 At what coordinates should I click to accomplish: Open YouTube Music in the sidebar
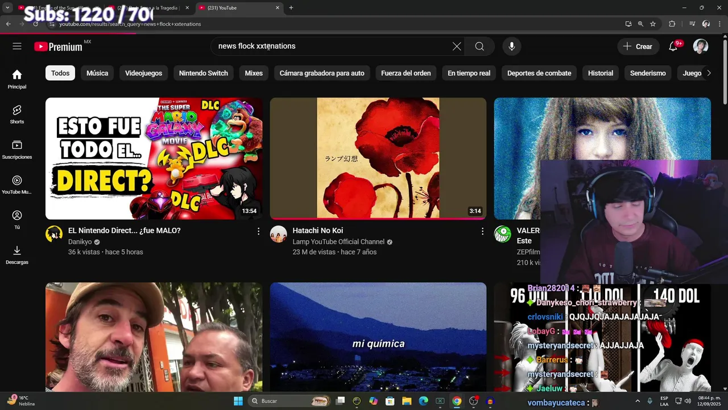(x=17, y=184)
